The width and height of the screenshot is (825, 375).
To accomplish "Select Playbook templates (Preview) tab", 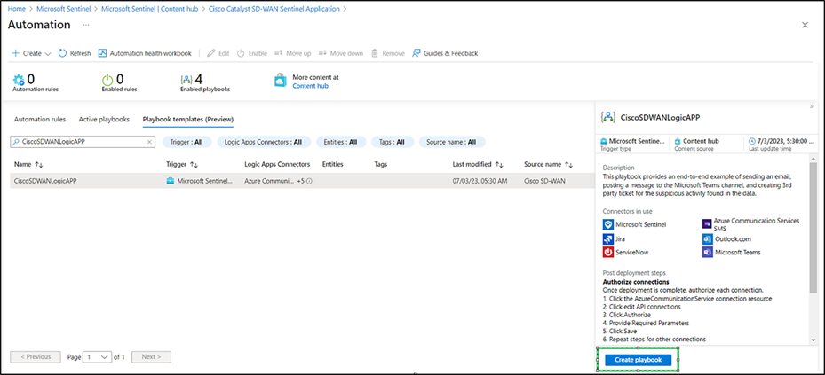I will pyautogui.click(x=188, y=119).
